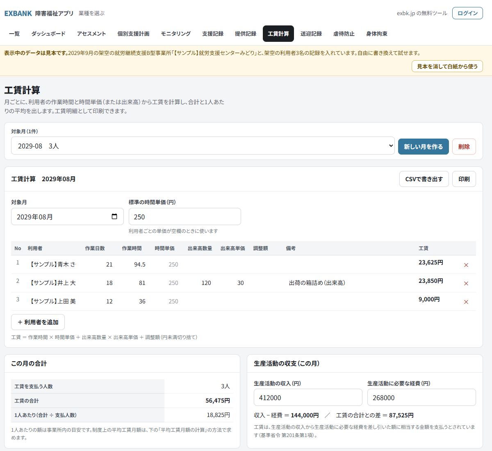
Task: Click the 工賃計算 page heading
Action: pyautogui.click(x=22, y=90)
